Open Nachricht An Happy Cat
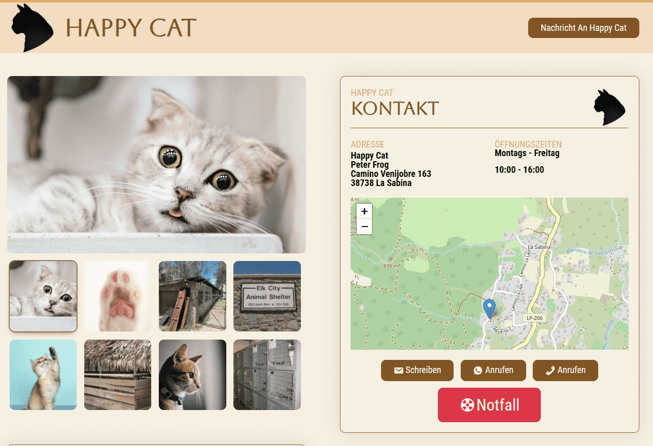Image resolution: width=653 pixels, height=446 pixels. point(583,28)
